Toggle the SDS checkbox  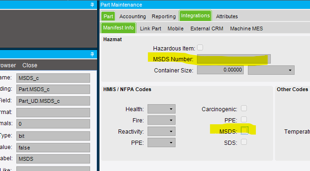coord(244,142)
